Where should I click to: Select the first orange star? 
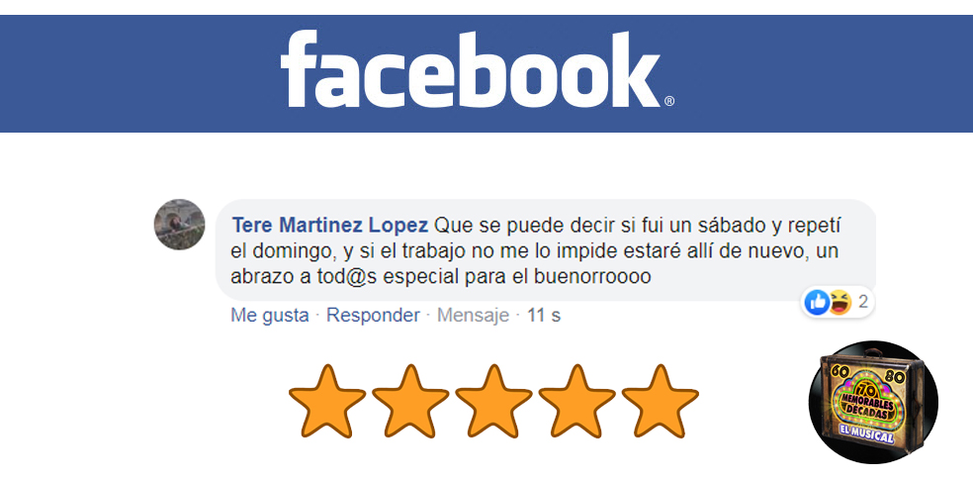tap(327, 402)
